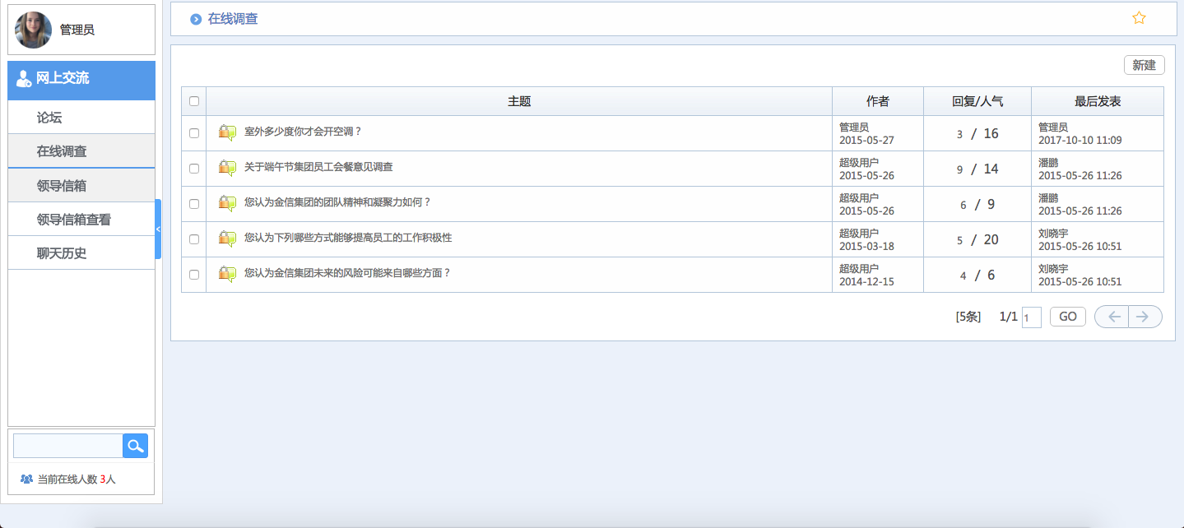Click topic icon beside air conditioner survey
Screen dimensions: 1184x528
point(228,132)
